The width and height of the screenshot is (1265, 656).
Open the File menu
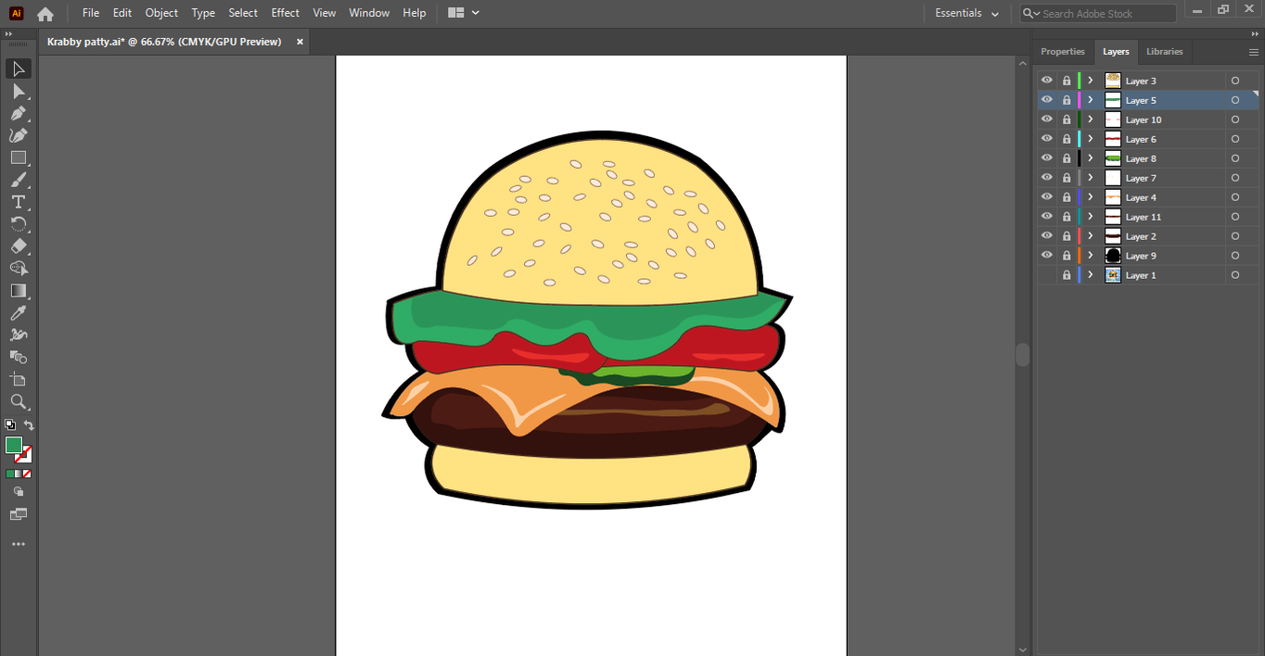(91, 13)
